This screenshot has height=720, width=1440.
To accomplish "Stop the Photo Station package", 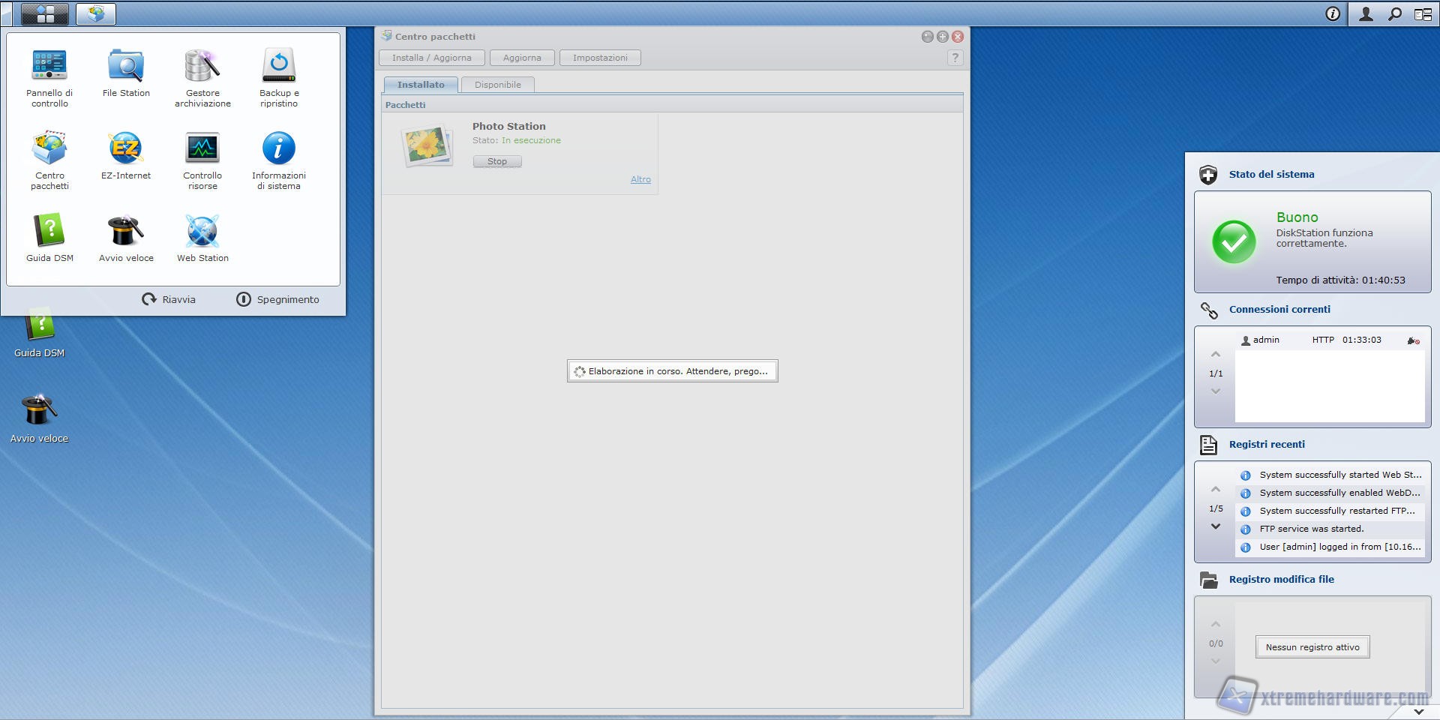I will click(497, 161).
